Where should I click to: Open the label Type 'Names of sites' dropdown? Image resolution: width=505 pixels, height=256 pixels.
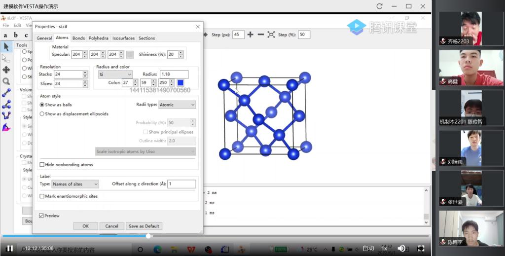(x=75, y=184)
